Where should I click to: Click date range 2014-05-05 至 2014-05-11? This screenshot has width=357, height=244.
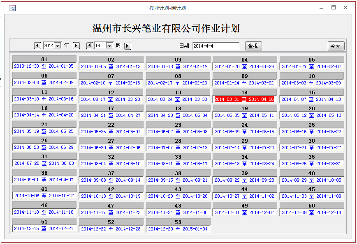pyautogui.click(x=244, y=115)
